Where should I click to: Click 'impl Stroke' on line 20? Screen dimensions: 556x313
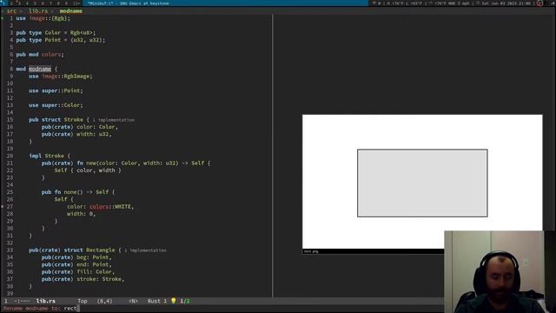tap(46, 156)
